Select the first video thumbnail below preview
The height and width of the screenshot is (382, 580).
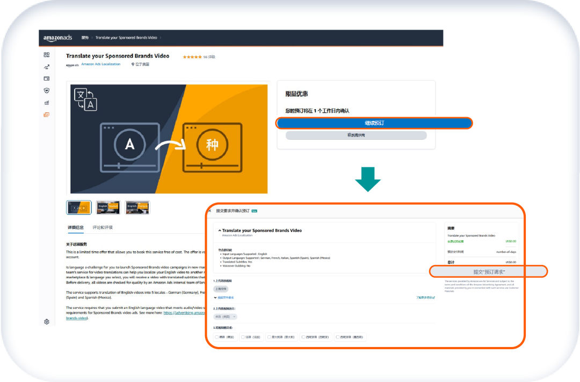click(79, 208)
